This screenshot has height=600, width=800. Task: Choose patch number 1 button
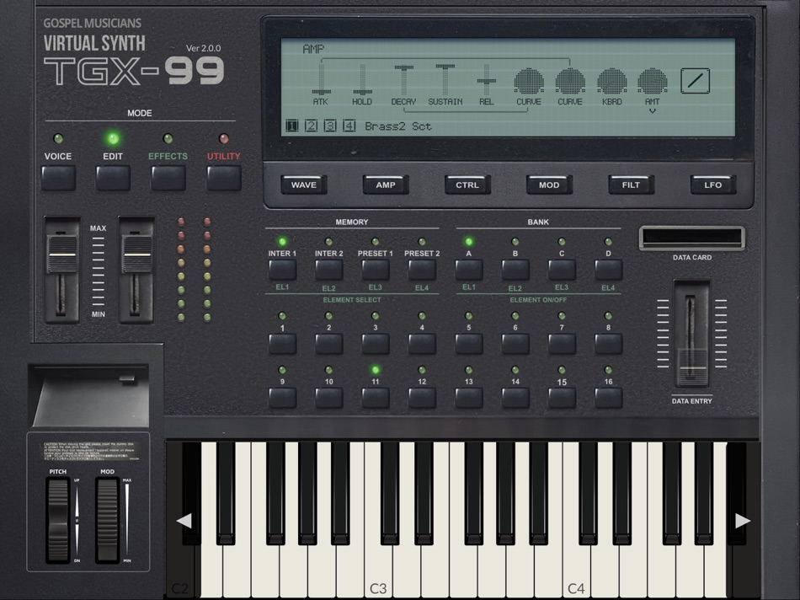coord(282,344)
